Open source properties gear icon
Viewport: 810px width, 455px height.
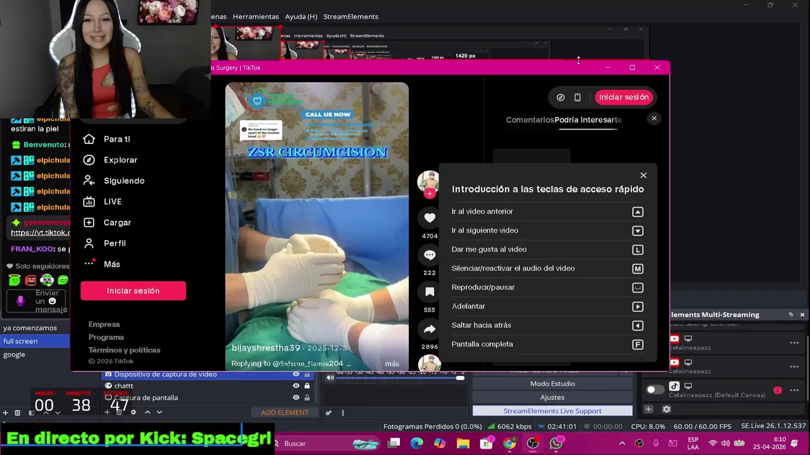[x=133, y=413]
